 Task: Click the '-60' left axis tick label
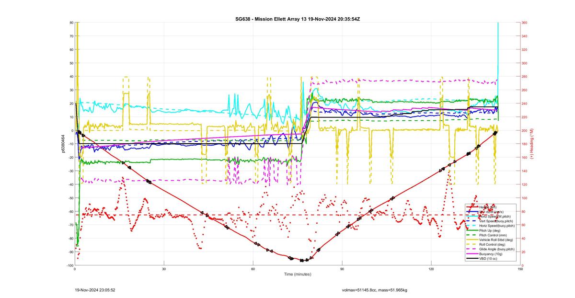70,211
